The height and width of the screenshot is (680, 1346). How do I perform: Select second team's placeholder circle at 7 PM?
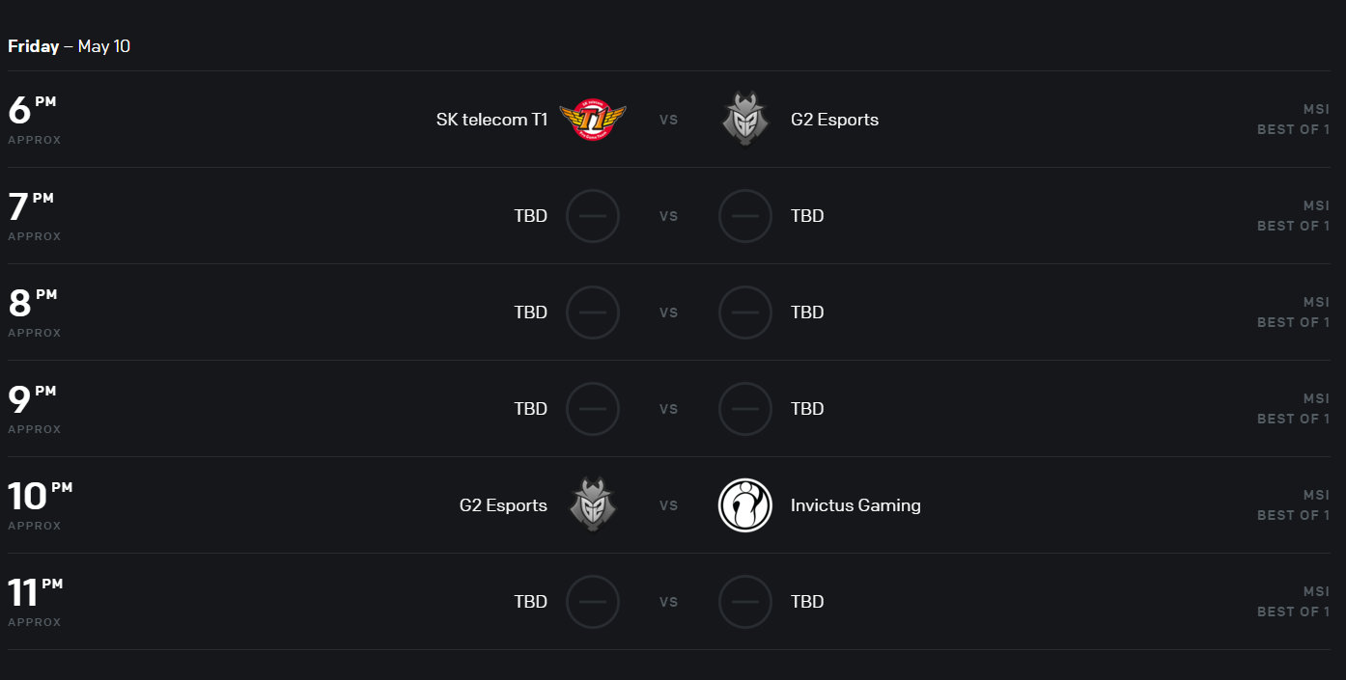point(744,216)
